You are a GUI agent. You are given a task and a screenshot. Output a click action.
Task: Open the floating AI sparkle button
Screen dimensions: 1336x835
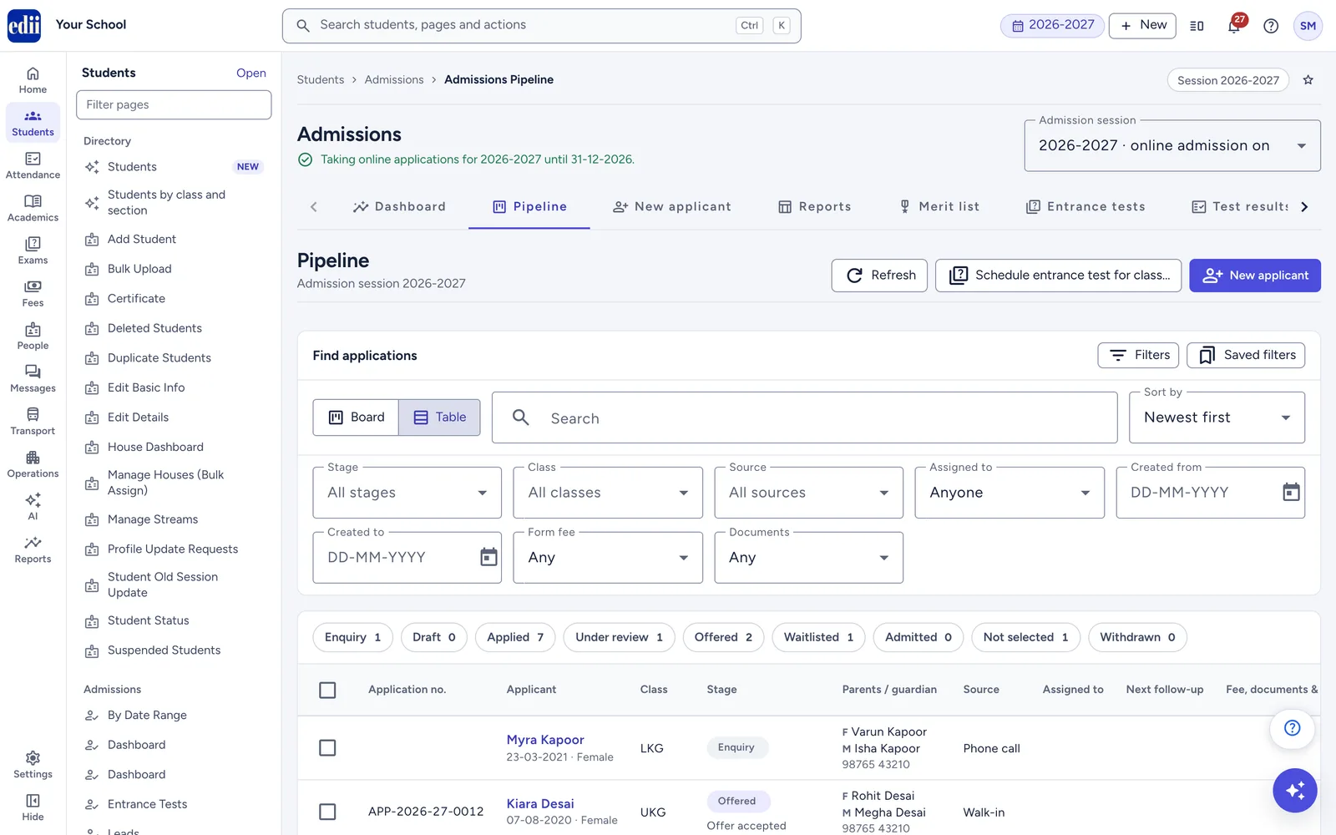1295,790
